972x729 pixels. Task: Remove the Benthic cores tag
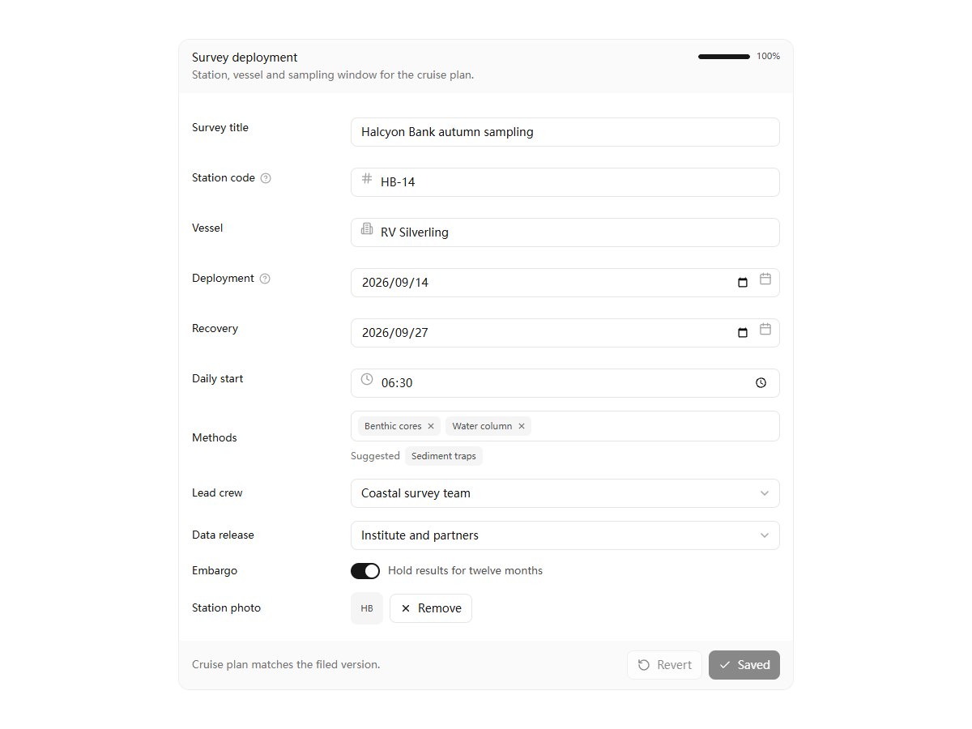tap(431, 426)
